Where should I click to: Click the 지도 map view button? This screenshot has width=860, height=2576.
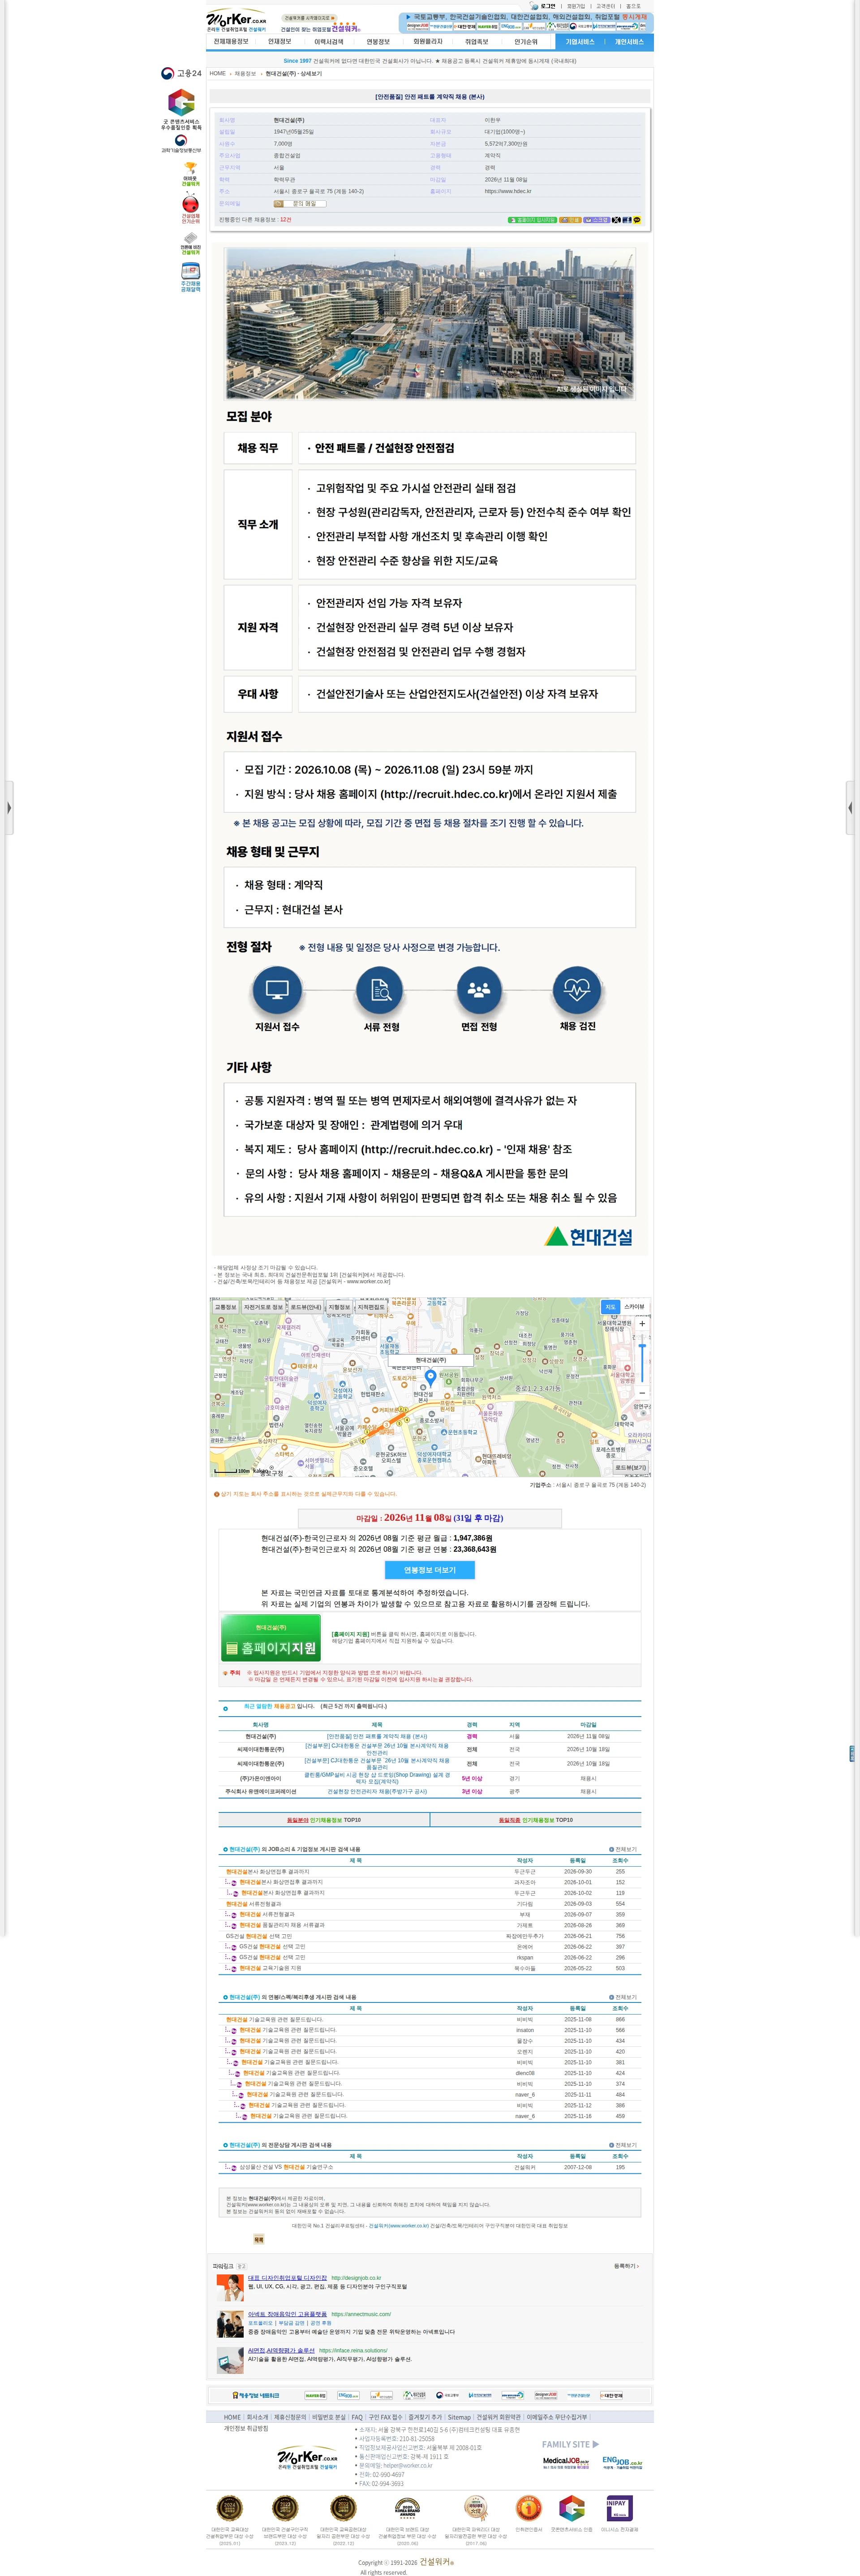pos(610,1306)
